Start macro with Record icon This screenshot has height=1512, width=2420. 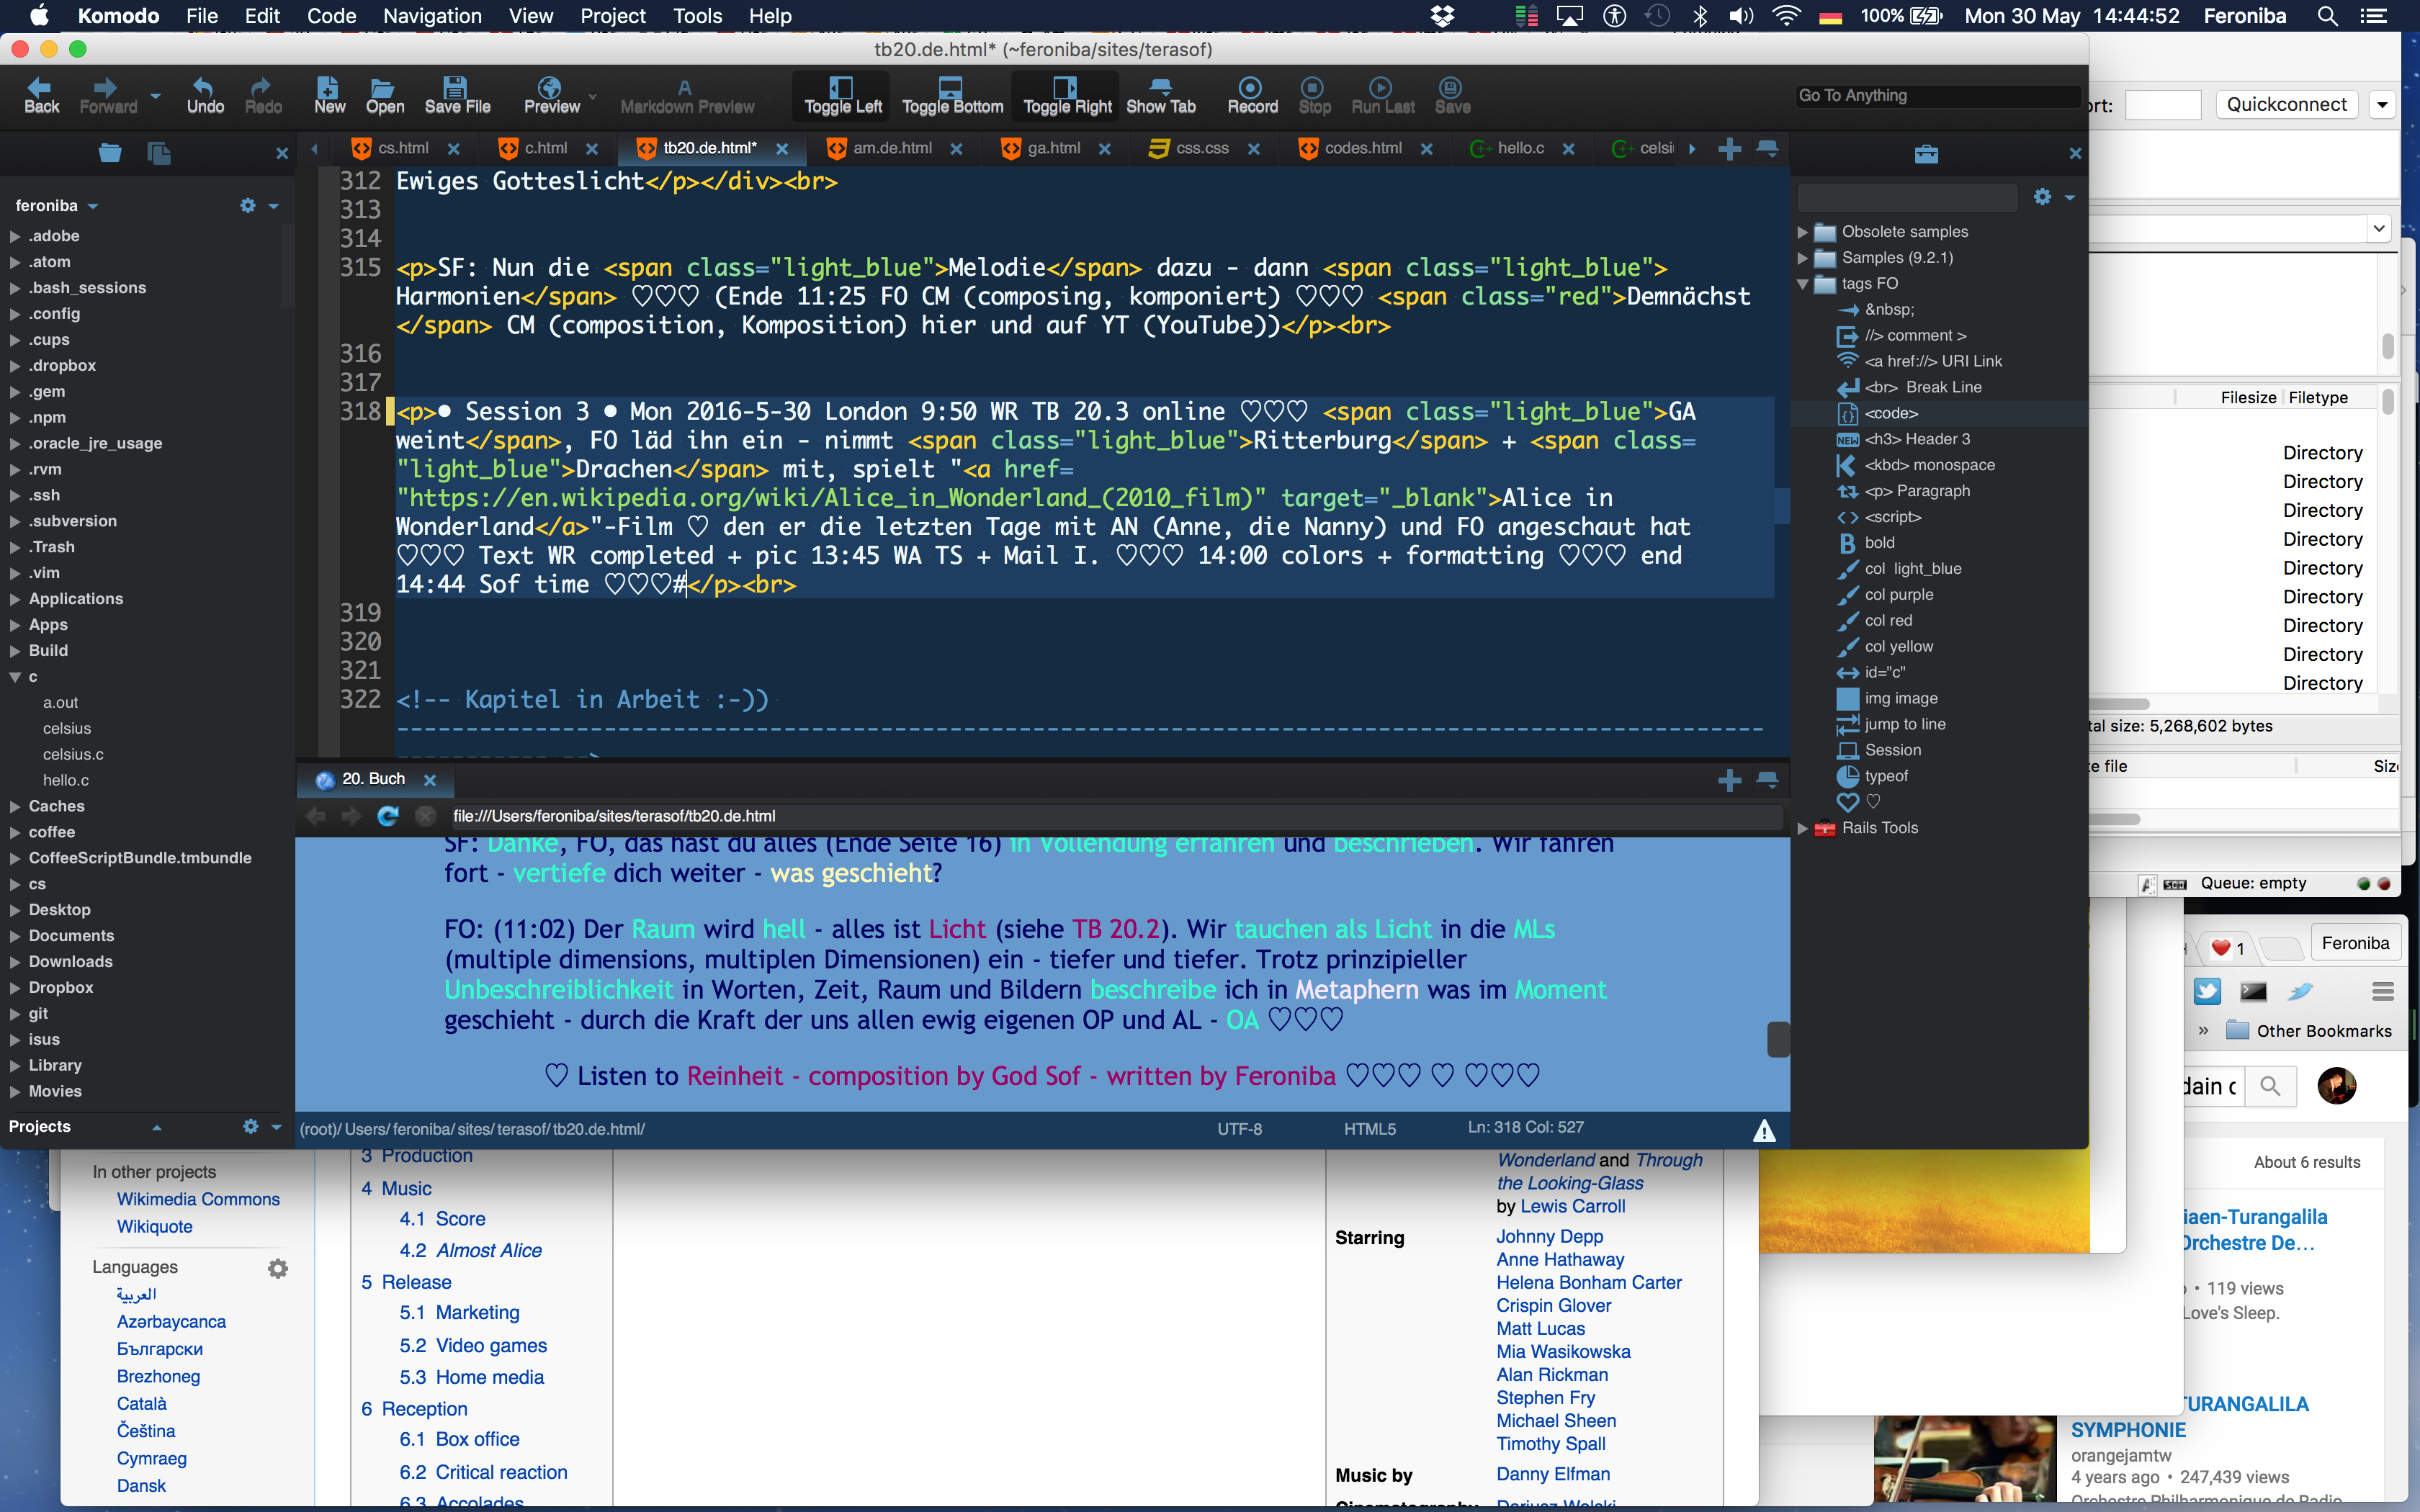[1252, 95]
